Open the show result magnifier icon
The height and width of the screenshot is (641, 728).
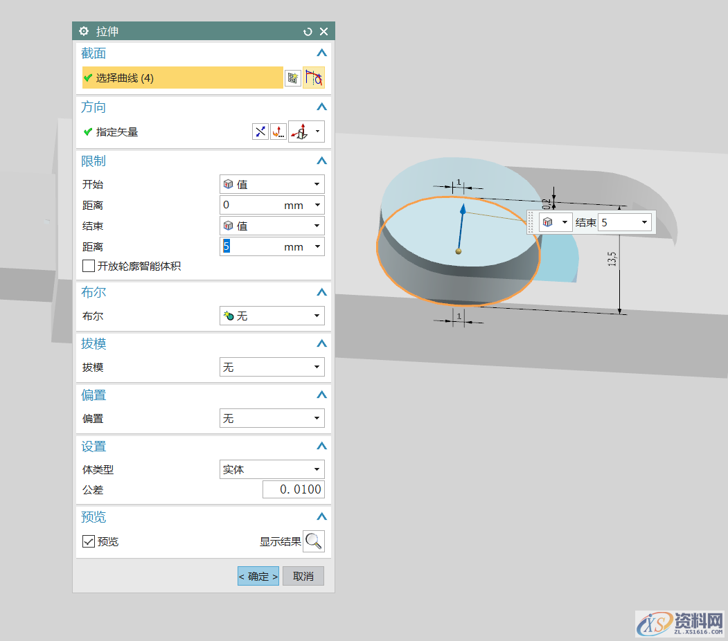click(314, 541)
